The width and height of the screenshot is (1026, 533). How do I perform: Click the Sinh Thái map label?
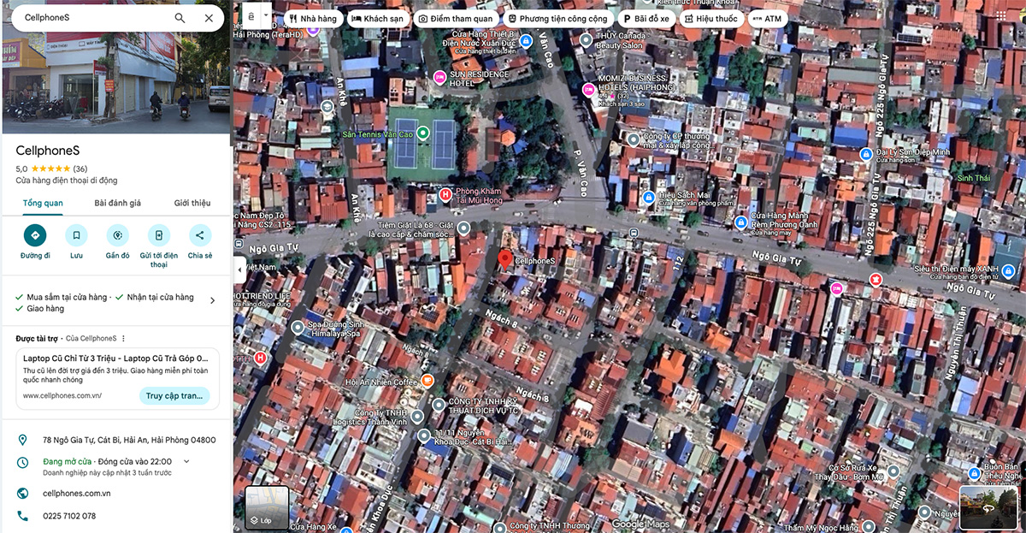pos(973,178)
